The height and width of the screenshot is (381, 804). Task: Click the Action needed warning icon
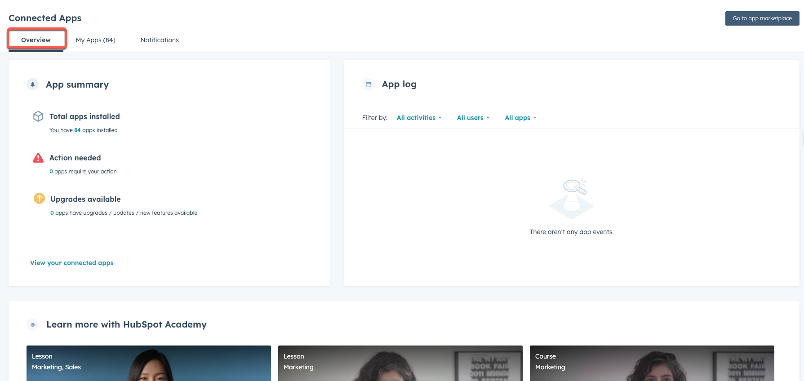[38, 158]
